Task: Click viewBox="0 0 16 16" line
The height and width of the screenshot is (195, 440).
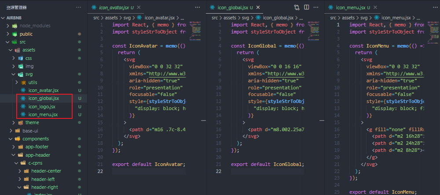Action: click(x=275, y=66)
